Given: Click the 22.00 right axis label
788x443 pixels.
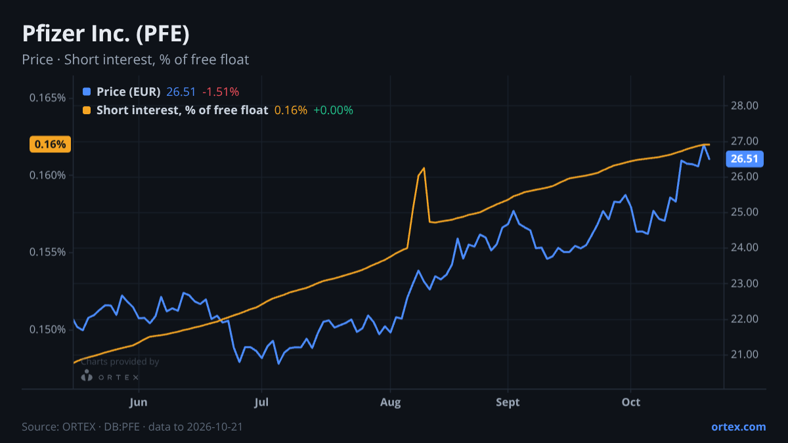Looking at the screenshot, I should [745, 319].
